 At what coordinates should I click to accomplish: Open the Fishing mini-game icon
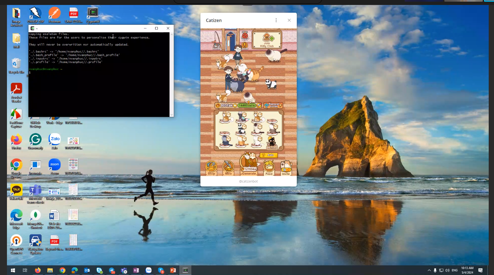click(x=217, y=42)
